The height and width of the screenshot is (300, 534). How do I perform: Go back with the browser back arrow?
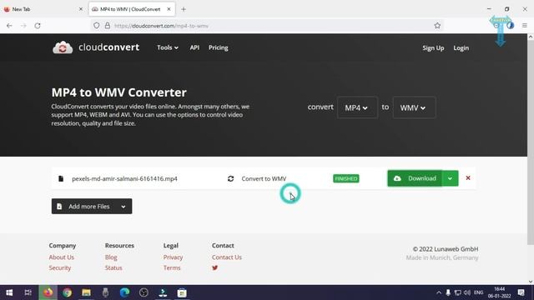point(9,26)
